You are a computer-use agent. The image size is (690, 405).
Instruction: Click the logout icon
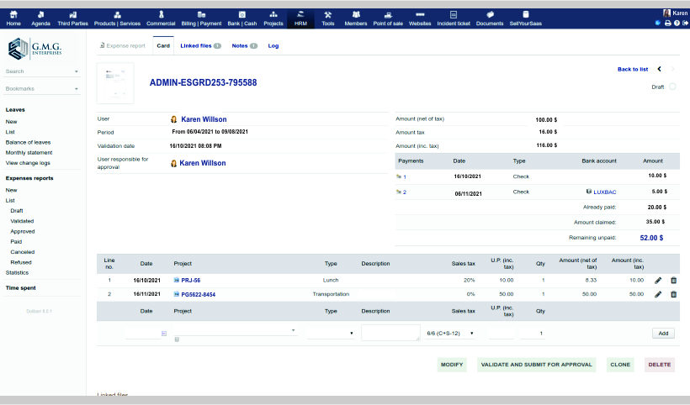(684, 23)
